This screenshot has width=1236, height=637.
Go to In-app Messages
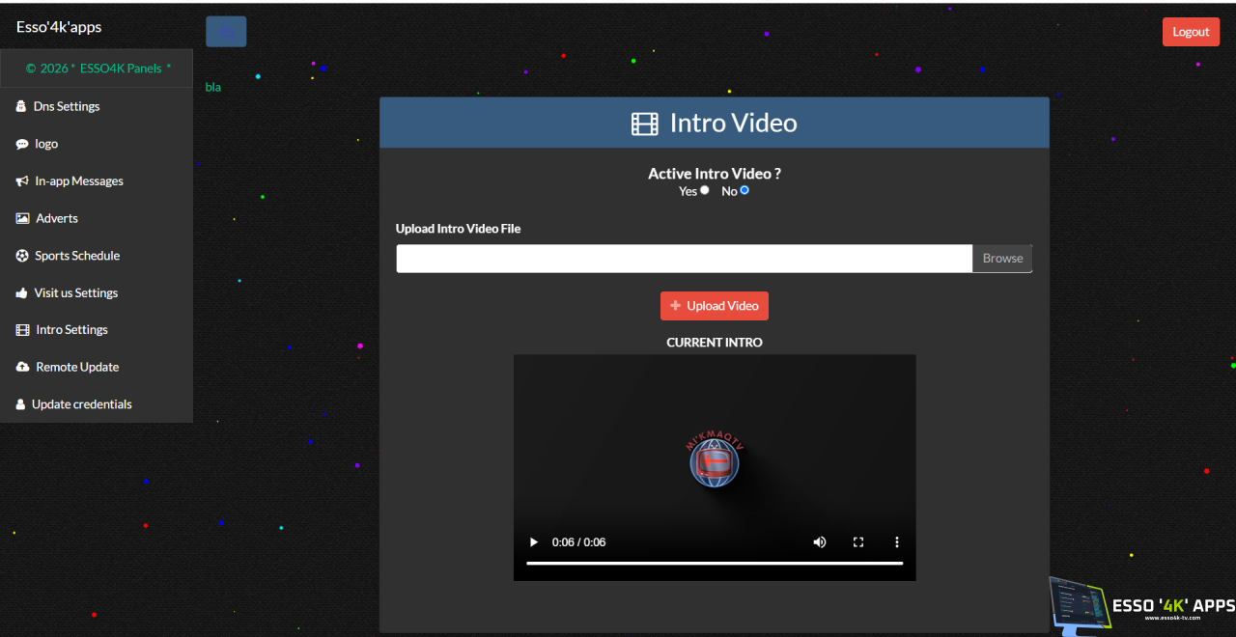[97, 180]
